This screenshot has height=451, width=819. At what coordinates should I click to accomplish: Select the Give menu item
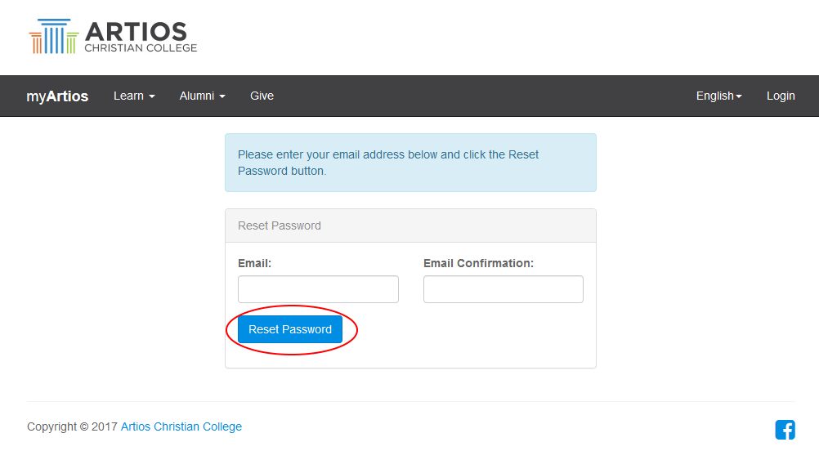point(262,96)
